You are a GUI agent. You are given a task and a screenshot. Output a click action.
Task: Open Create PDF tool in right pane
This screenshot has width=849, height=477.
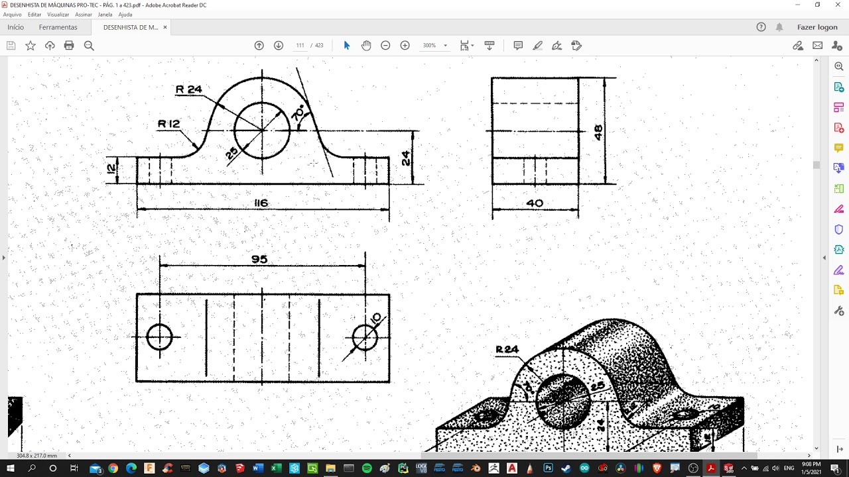click(x=839, y=127)
